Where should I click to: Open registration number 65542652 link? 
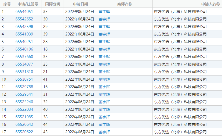click(24, 19)
